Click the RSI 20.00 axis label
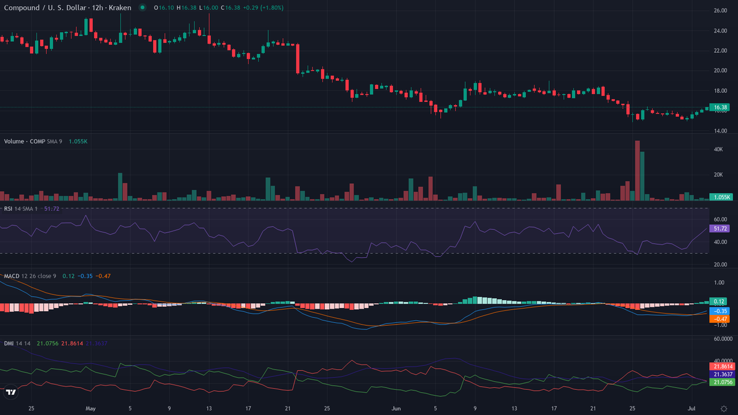Viewport: 738px width, 415px height. [721, 265]
